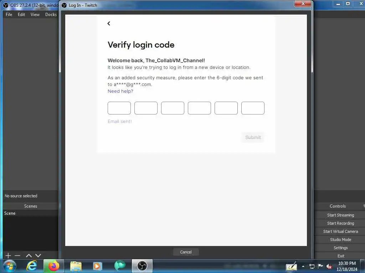The height and width of the screenshot is (273, 365).
Task: Click the third login code digit box
Action: (x=173, y=108)
